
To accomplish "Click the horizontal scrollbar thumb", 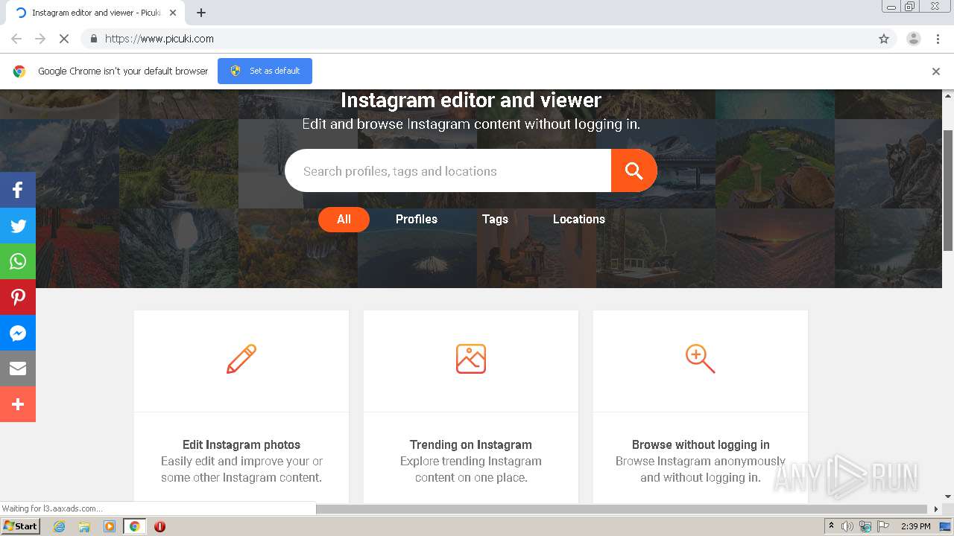I will click(x=622, y=509).
